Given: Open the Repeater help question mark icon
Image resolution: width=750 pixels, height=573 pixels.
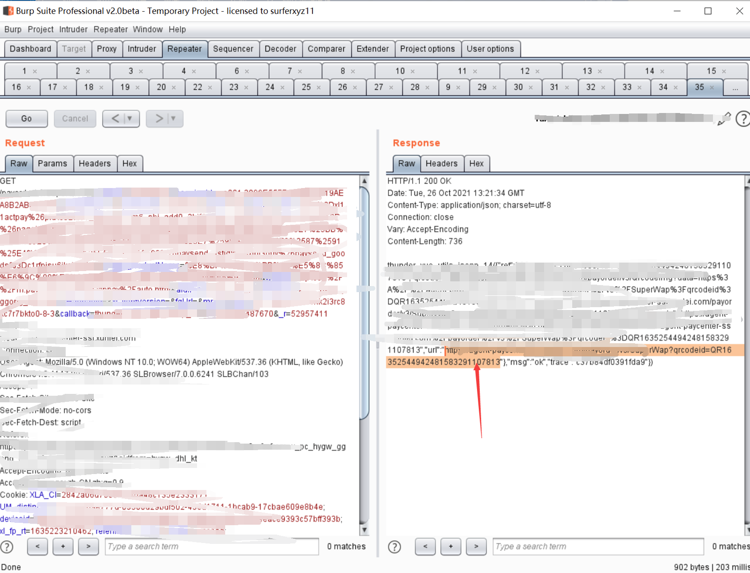Looking at the screenshot, I should tap(742, 119).
